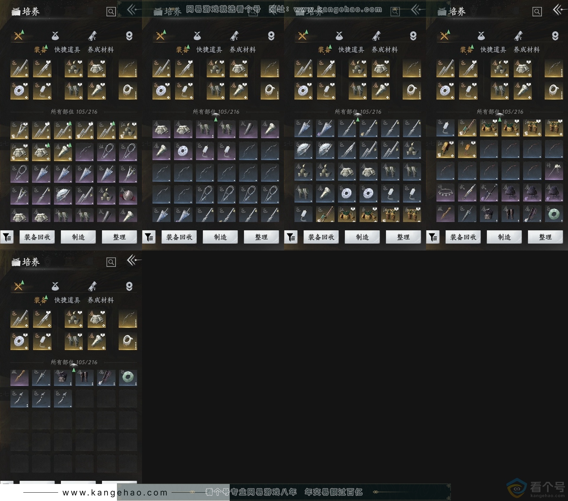Select the pouch category icon in first panel
The image size is (568, 501).
pyautogui.click(x=55, y=35)
